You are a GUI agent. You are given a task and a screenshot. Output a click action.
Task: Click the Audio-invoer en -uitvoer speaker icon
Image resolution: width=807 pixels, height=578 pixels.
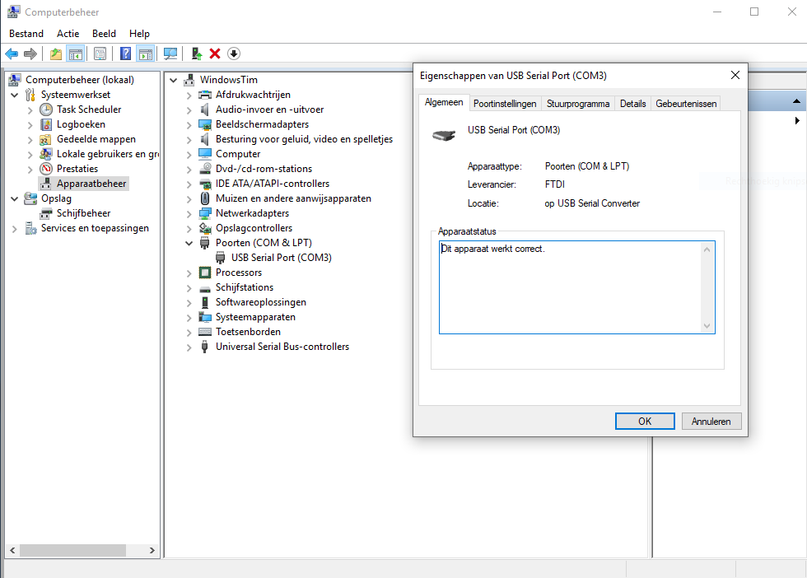[x=205, y=110]
